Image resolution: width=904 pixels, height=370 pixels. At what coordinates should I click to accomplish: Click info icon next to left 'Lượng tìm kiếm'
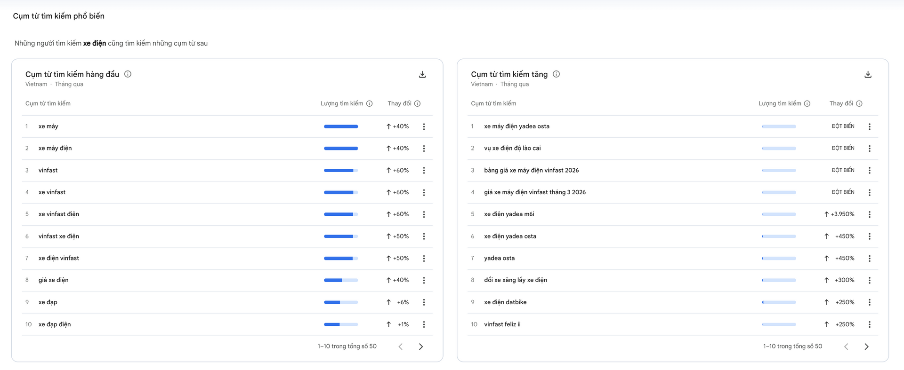click(370, 104)
